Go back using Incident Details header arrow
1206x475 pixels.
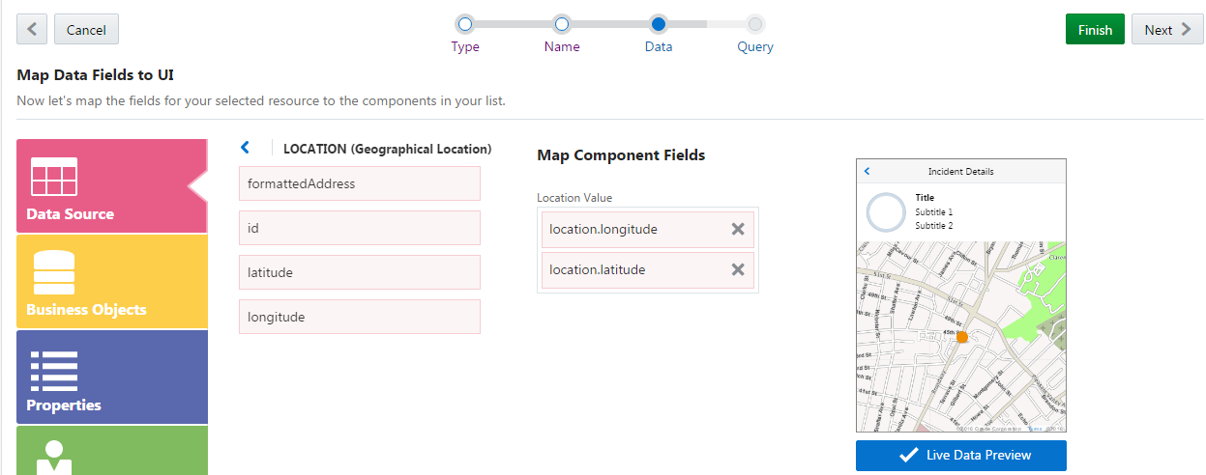coord(867,171)
